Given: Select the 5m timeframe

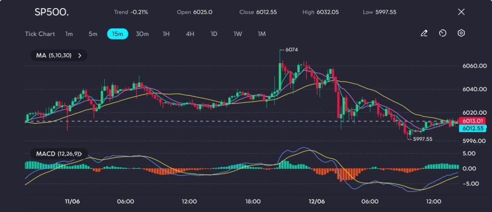Looking at the screenshot, I should [x=93, y=34].
